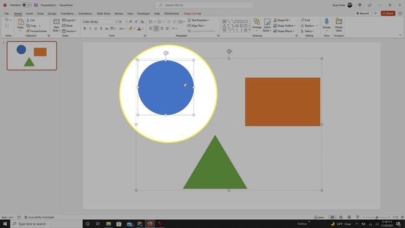Click the Replace button
Viewport: 405px width, 228px height.
click(x=309, y=26)
